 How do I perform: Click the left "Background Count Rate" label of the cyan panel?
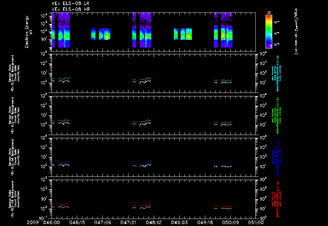[14, 73]
